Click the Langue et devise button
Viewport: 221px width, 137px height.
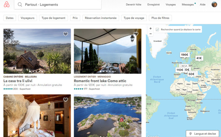[202, 133]
